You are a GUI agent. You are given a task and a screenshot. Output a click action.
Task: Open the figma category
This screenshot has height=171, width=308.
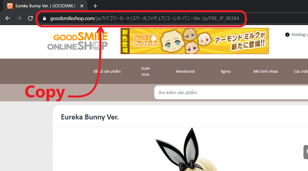coord(226,72)
